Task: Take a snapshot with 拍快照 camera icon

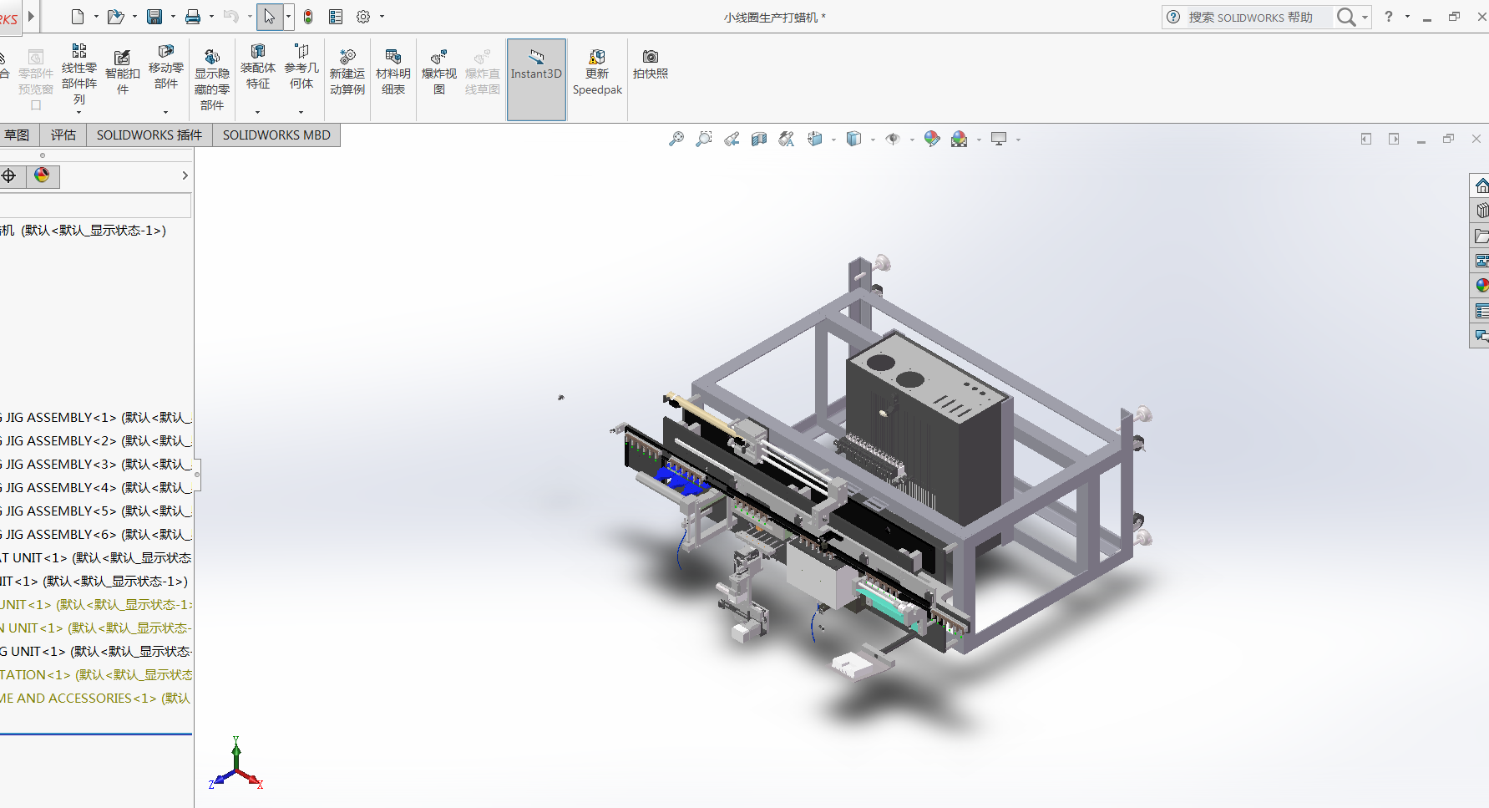Action: pos(650,64)
